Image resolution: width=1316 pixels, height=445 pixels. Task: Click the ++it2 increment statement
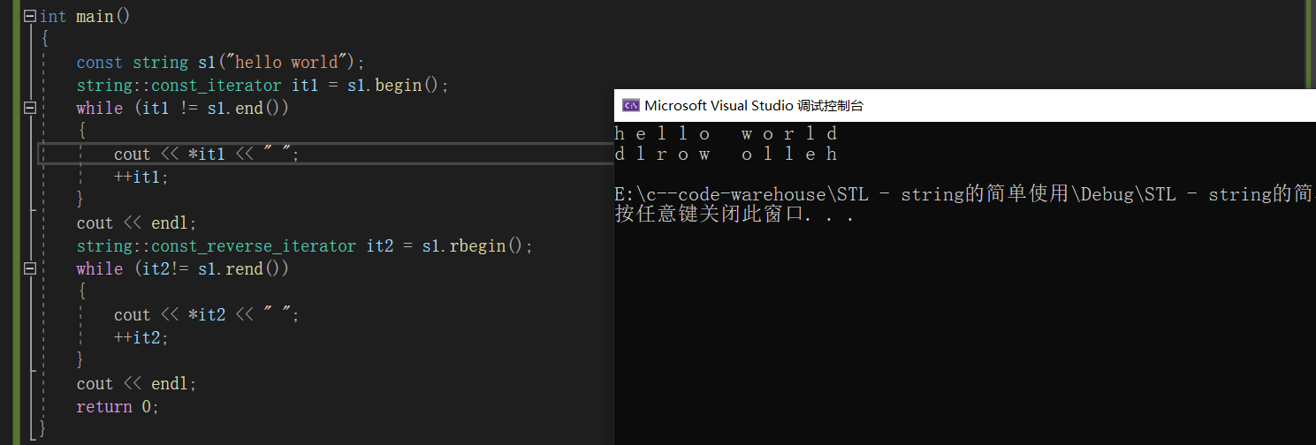click(141, 337)
